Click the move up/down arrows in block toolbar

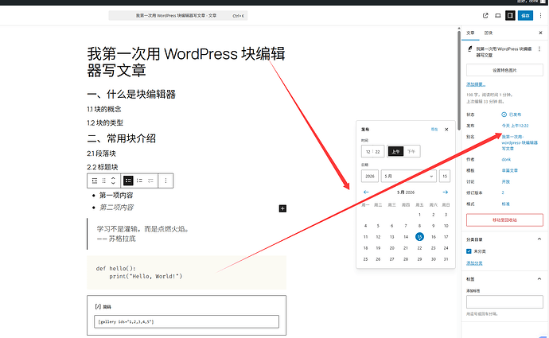point(113,181)
